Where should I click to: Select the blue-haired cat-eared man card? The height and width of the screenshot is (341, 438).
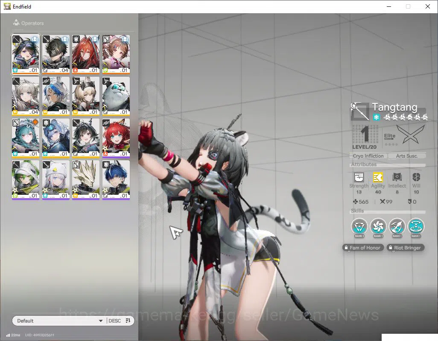(116, 180)
